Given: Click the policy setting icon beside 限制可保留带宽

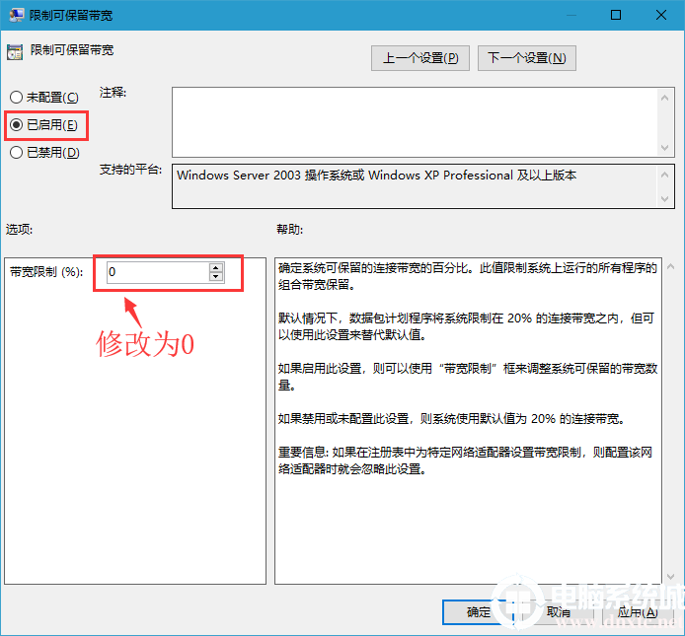Looking at the screenshot, I should (15, 52).
